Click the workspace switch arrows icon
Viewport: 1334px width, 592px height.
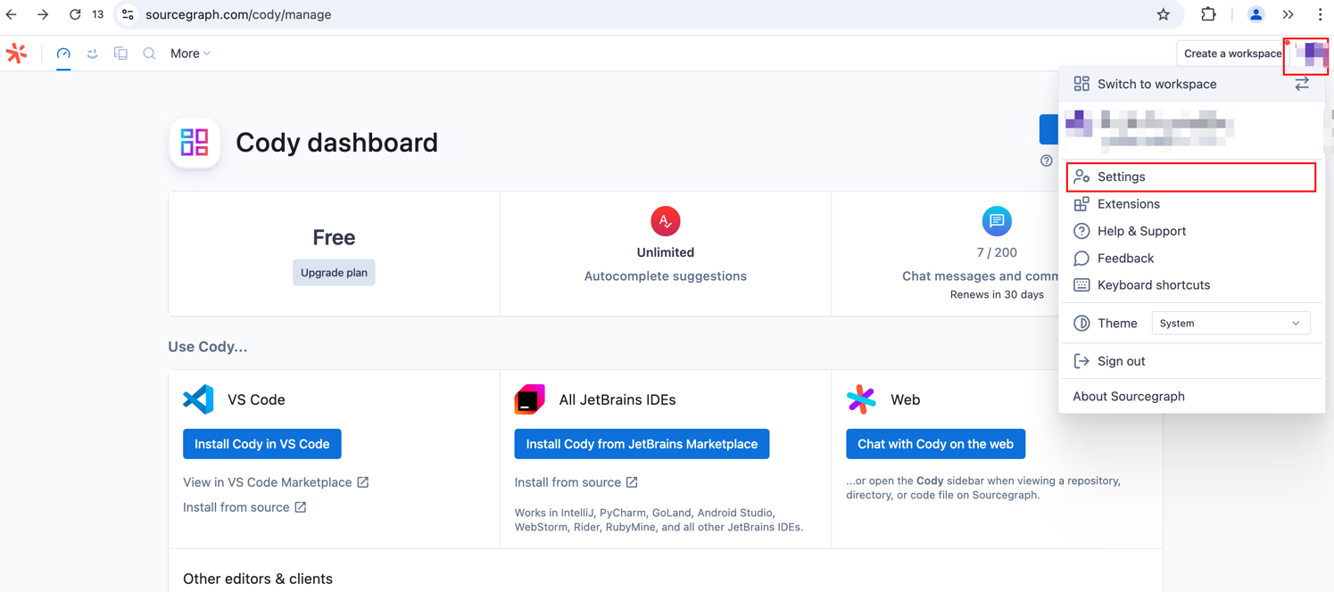[x=1302, y=84]
